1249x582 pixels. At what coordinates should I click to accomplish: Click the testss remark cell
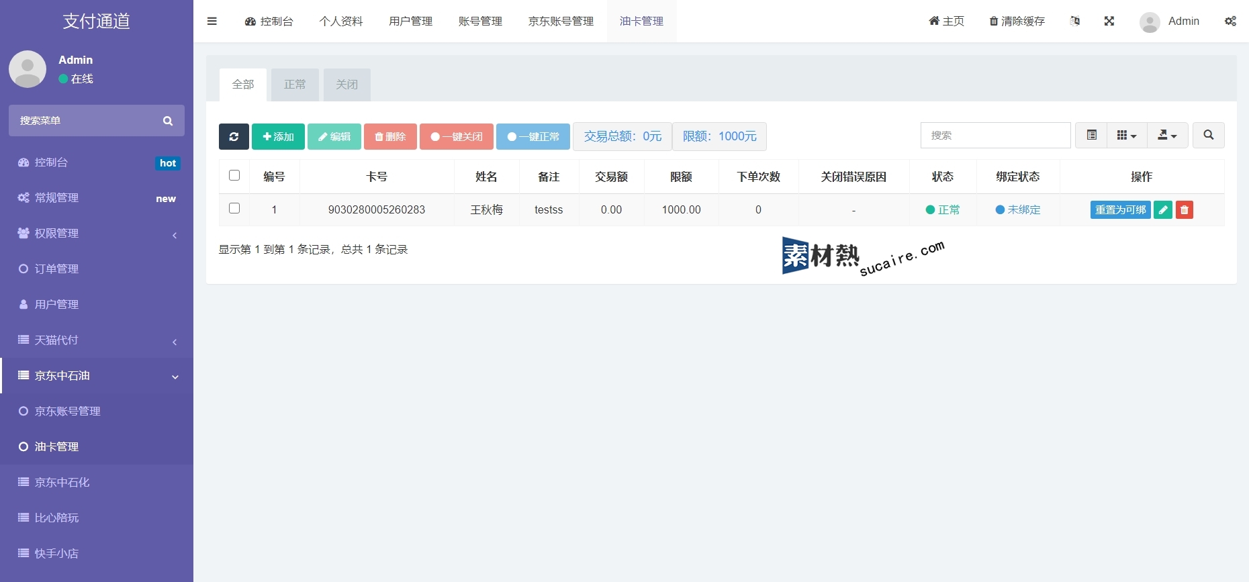(x=549, y=210)
